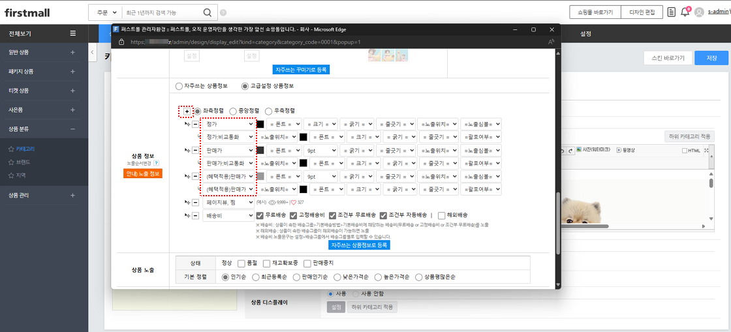This screenshot has width=731, height=332.
Task: Click the hamburger icon next to 전체보기
Action: click(x=72, y=33)
